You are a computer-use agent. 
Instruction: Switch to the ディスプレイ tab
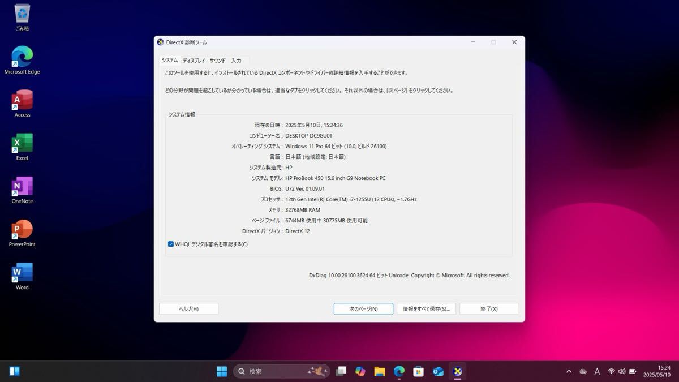[194, 61]
